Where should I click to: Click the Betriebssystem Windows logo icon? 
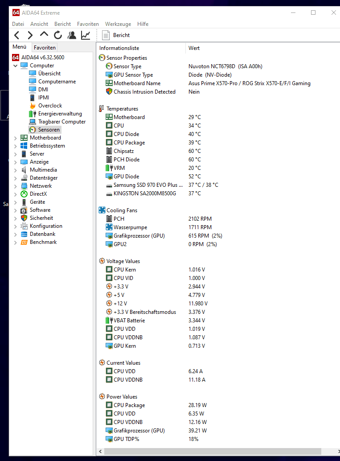click(x=24, y=146)
